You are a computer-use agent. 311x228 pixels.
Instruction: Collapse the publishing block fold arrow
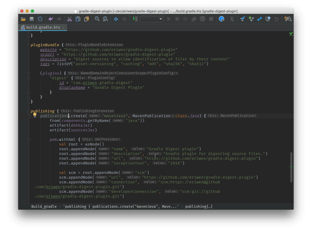[x=28, y=111]
